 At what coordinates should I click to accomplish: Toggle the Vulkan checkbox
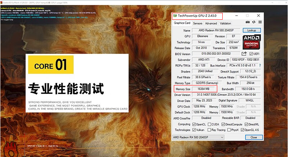(x=194, y=130)
